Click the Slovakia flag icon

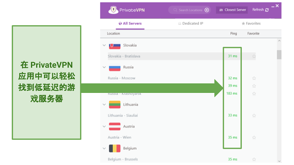click(115, 46)
